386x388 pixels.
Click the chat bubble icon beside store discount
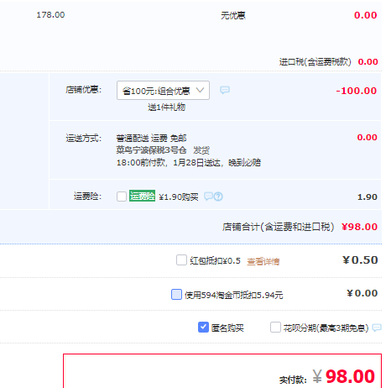click(225, 90)
